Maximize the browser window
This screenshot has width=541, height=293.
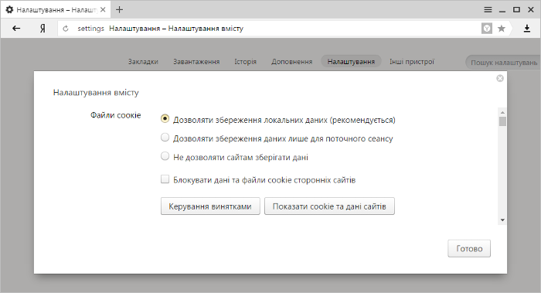516,9
